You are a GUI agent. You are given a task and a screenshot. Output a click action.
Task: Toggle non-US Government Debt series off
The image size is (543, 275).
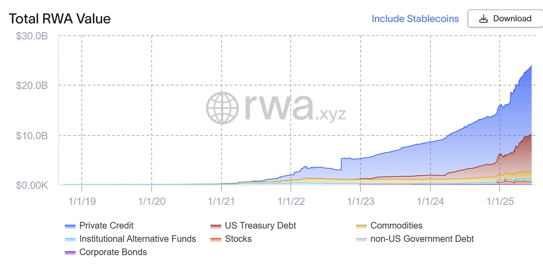point(422,239)
